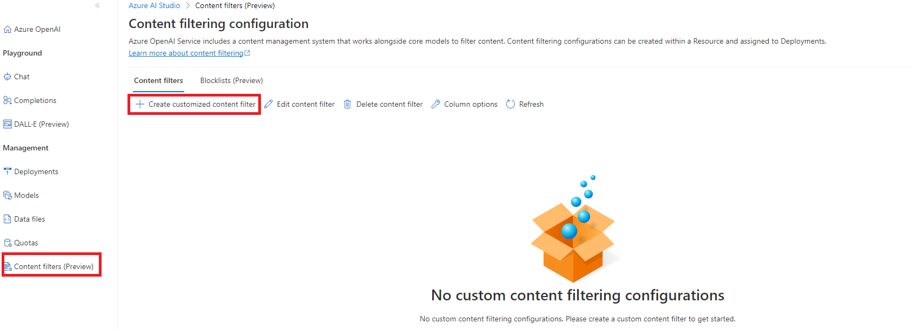Click the Deployments icon
Viewport: 912px width, 330px height.
point(8,171)
